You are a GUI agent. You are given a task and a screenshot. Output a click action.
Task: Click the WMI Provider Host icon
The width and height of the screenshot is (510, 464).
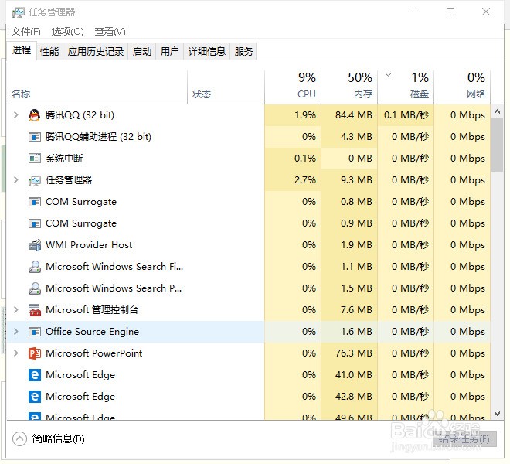pyautogui.click(x=35, y=245)
